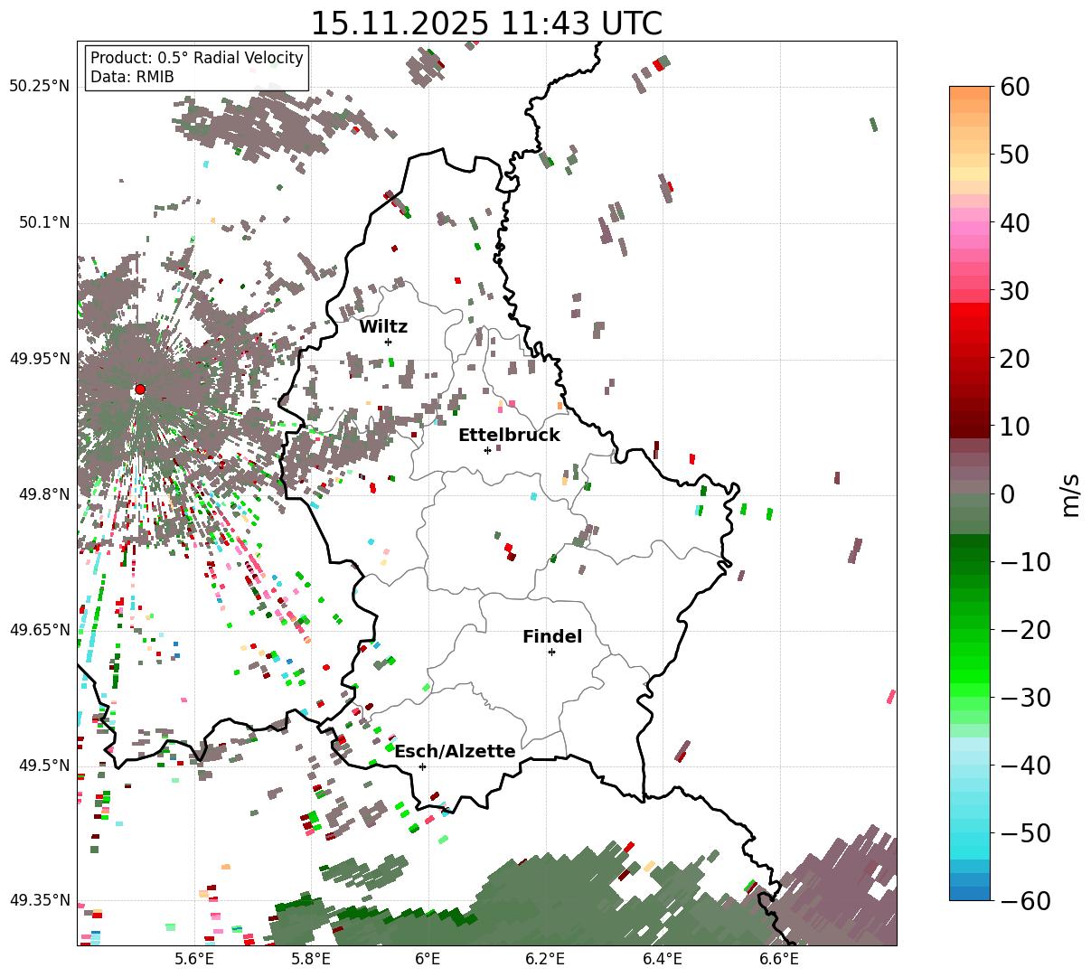Click the Ettelbruck city label

pos(509,435)
